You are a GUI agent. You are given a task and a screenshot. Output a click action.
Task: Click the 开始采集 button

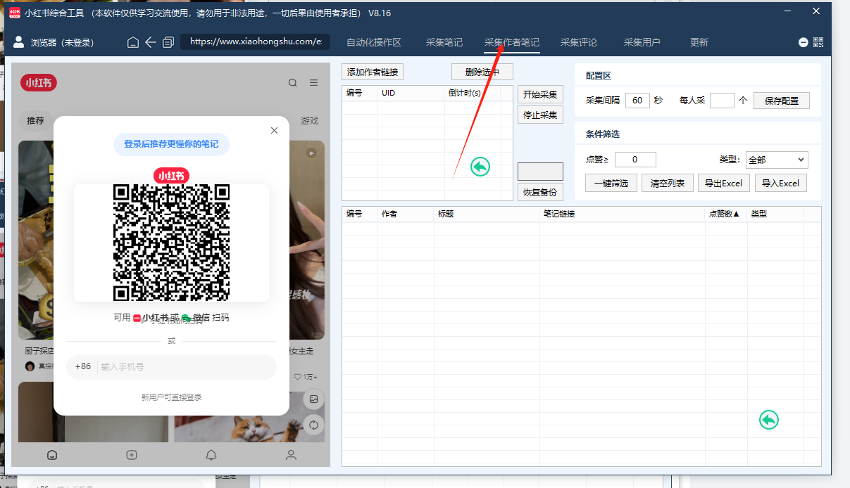click(540, 94)
